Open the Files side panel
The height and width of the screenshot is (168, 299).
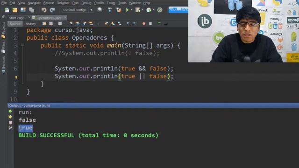pos(3,47)
